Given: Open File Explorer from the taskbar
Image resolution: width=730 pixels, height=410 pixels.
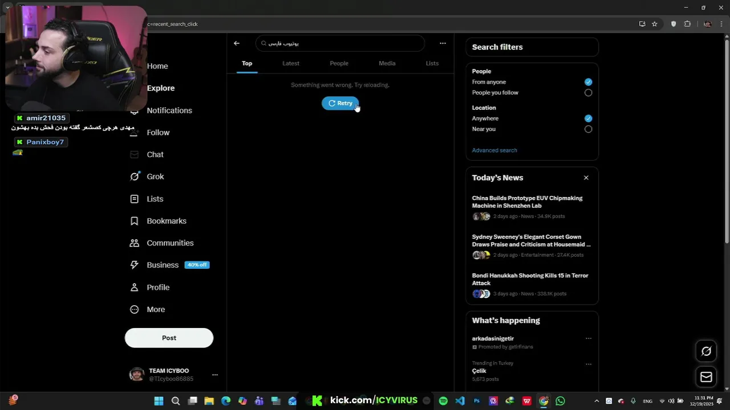Looking at the screenshot, I should [209, 401].
